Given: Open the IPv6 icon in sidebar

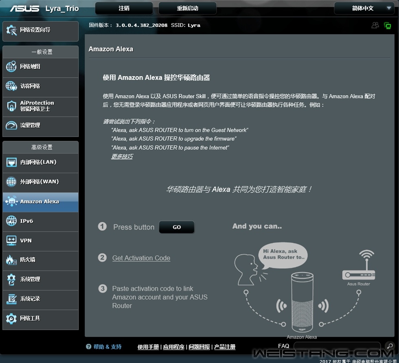Looking at the screenshot, I should [11, 221].
